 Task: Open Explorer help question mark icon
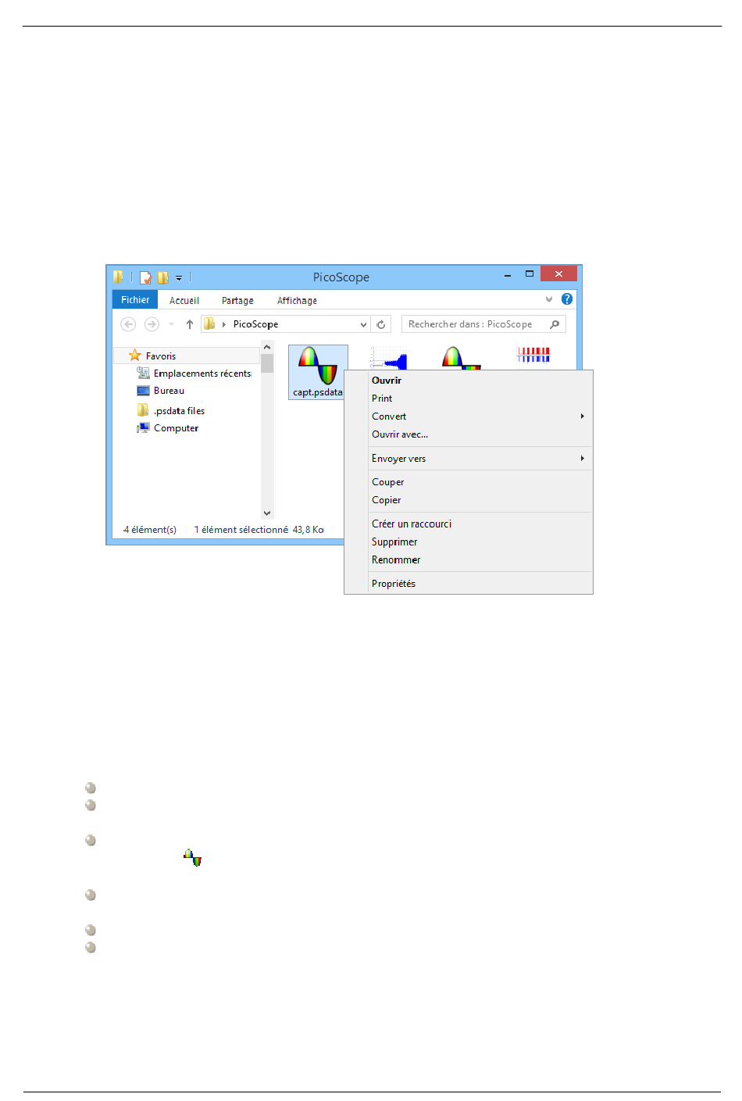[x=567, y=299]
